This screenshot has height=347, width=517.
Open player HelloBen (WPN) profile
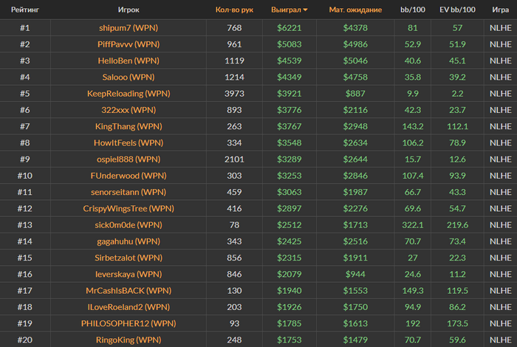tap(129, 61)
